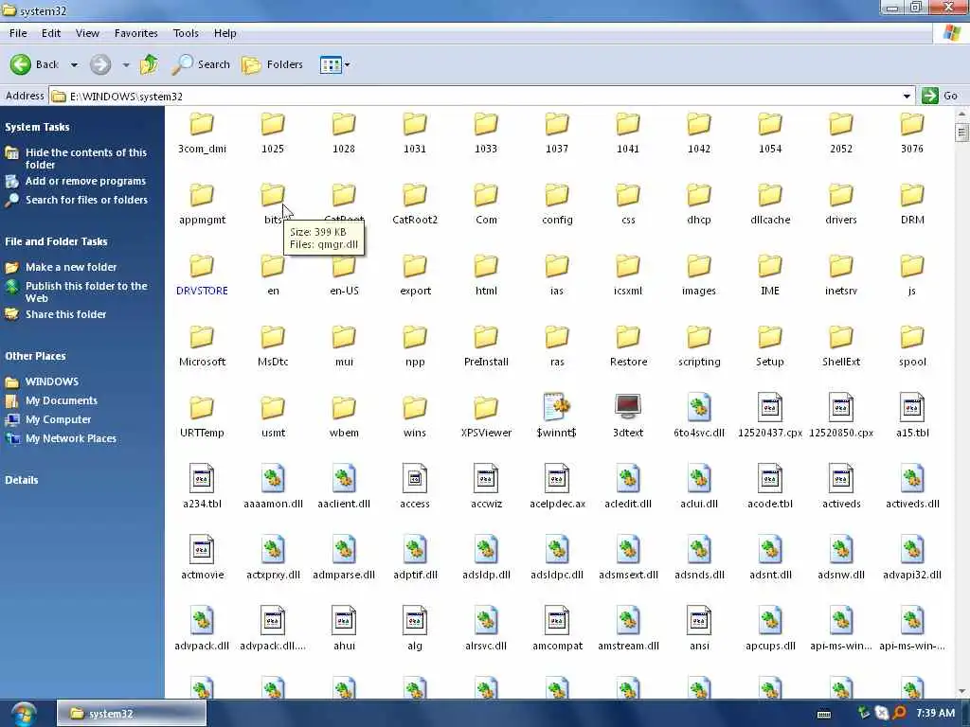
Task: Click Make a new folder link
Action: [x=70, y=267]
